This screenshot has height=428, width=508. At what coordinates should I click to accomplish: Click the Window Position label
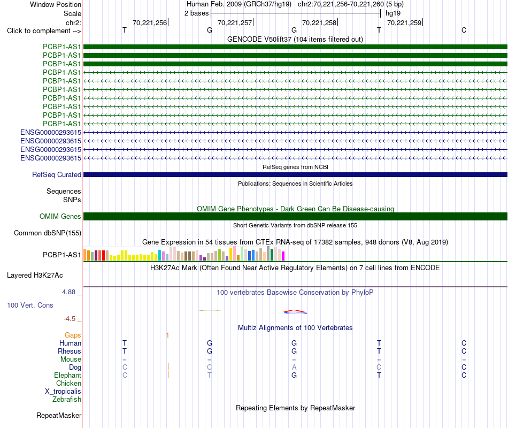[x=56, y=4]
